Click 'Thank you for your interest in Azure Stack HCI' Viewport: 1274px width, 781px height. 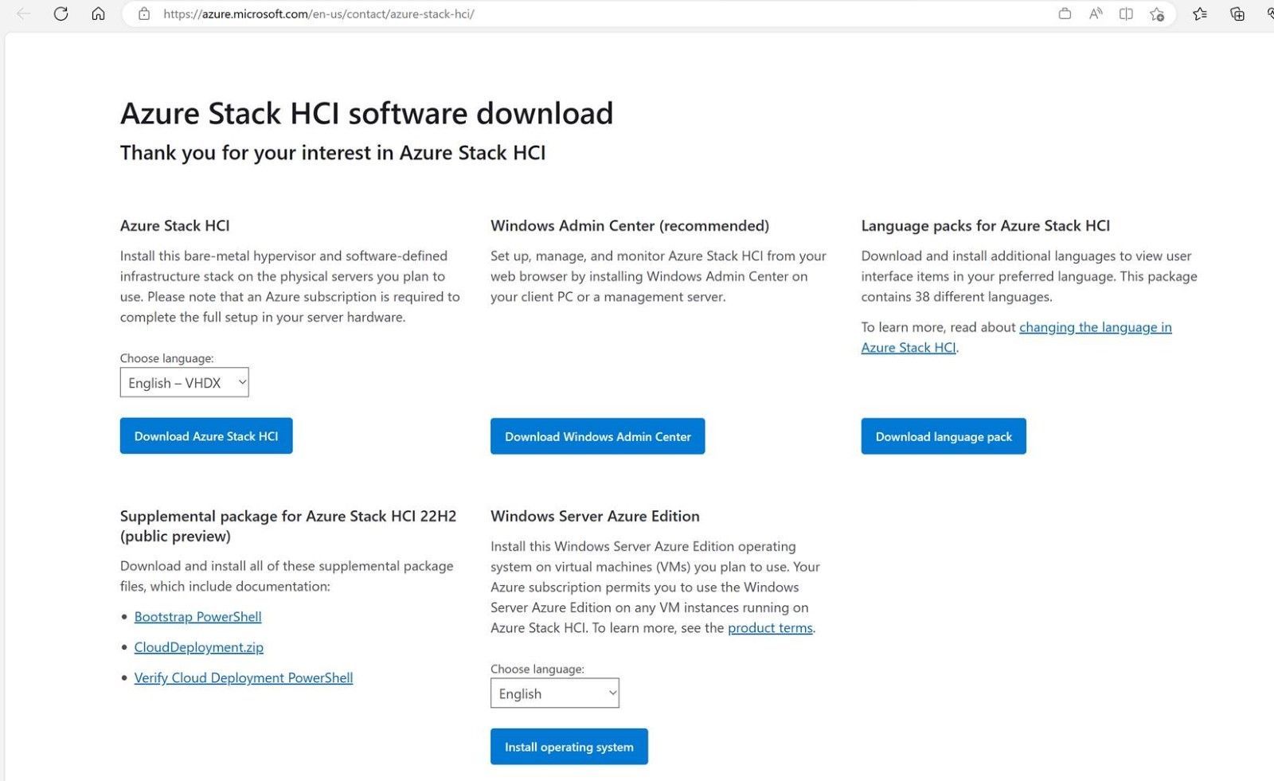click(333, 153)
